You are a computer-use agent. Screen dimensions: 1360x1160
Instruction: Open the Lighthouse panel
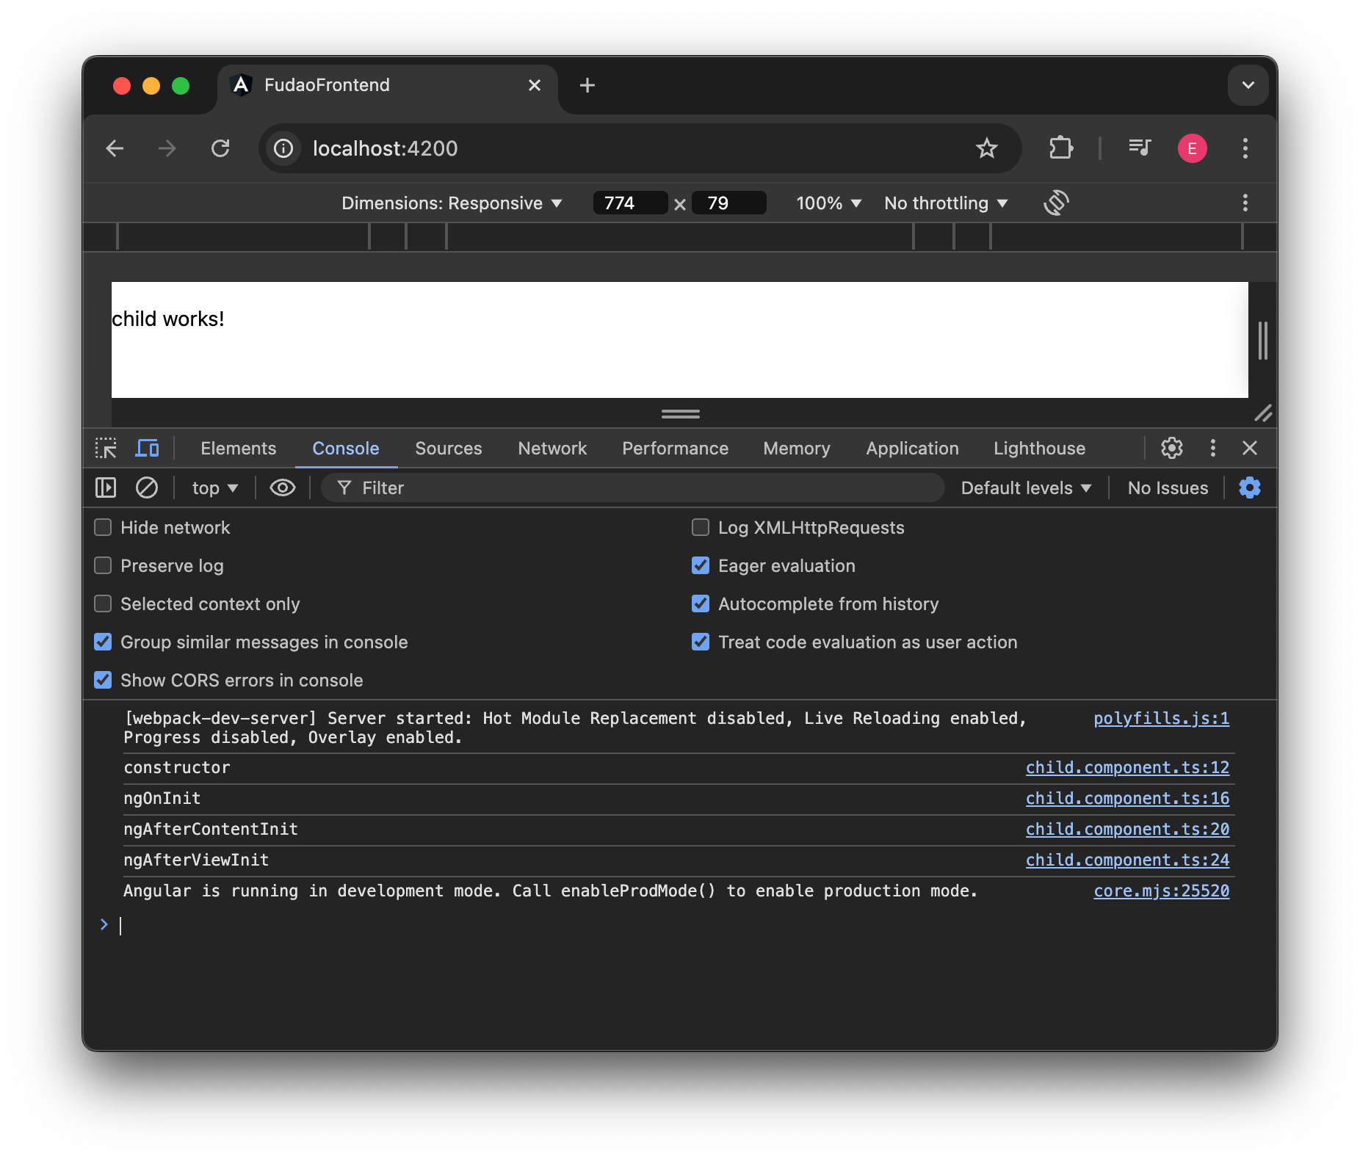pos(1039,448)
